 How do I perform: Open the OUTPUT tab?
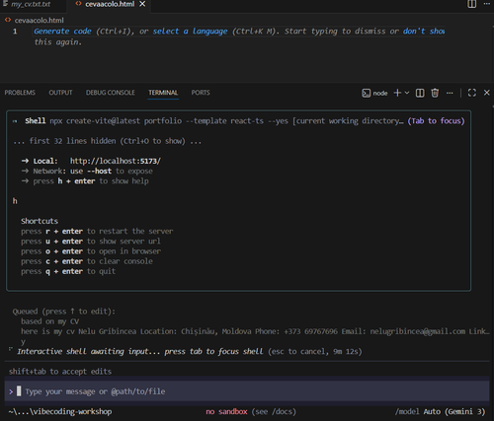(60, 93)
